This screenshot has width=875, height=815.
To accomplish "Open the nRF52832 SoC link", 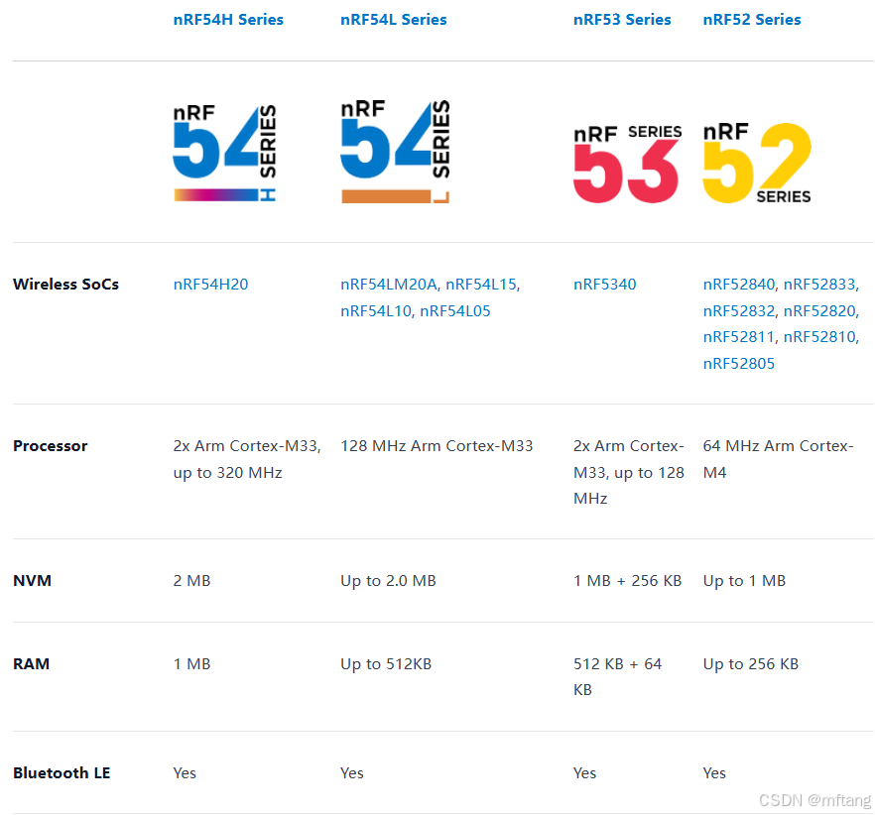I will [x=739, y=310].
